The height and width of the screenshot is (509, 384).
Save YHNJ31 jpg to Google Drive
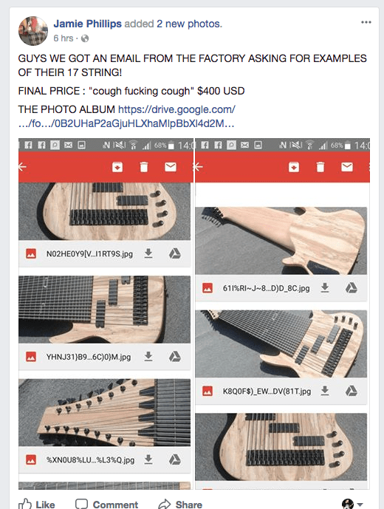pos(174,356)
